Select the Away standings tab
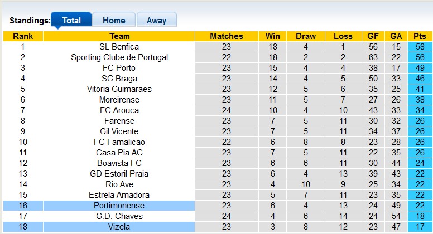The width and height of the screenshot is (433, 234). point(156,21)
